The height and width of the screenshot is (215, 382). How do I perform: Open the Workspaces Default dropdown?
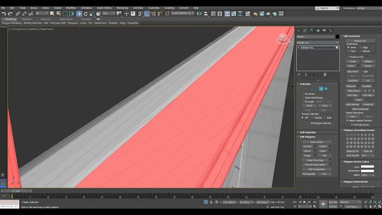point(369,8)
